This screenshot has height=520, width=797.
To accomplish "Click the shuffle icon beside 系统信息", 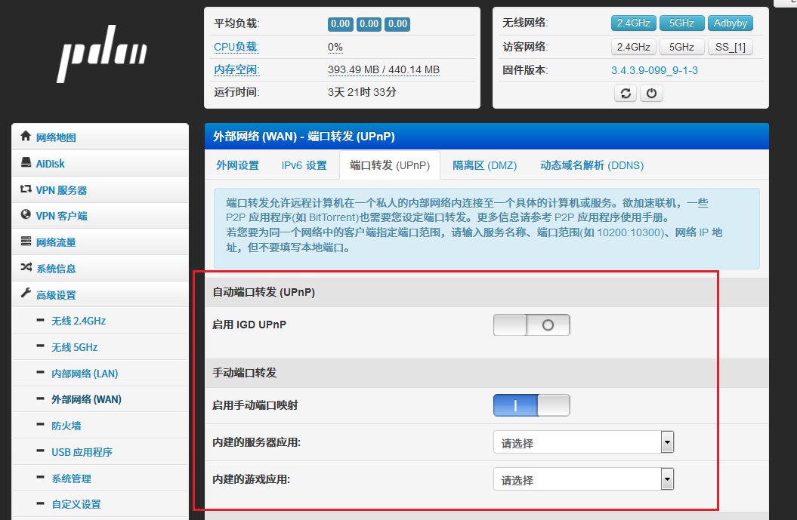I will [x=26, y=268].
